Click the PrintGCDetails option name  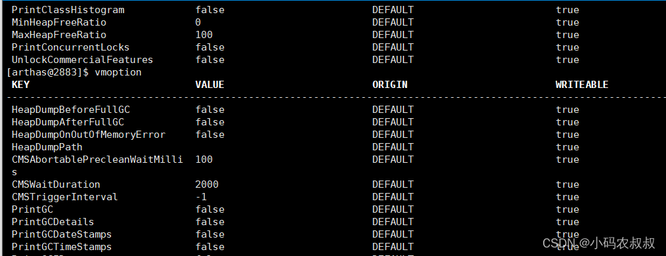53,222
